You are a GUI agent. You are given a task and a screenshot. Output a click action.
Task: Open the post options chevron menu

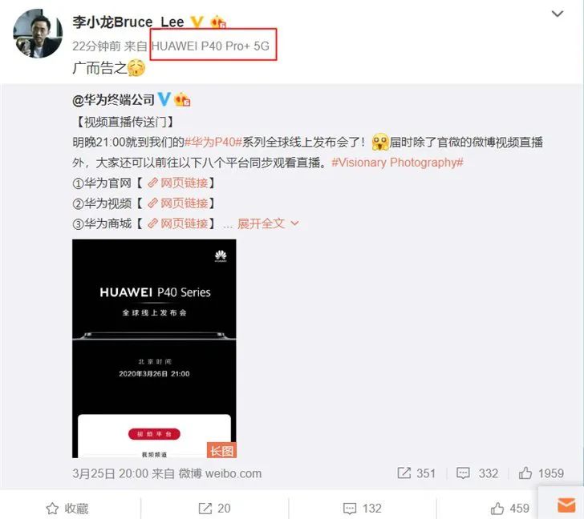pyautogui.click(x=558, y=14)
